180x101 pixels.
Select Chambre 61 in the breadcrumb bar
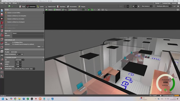pos(73,10)
